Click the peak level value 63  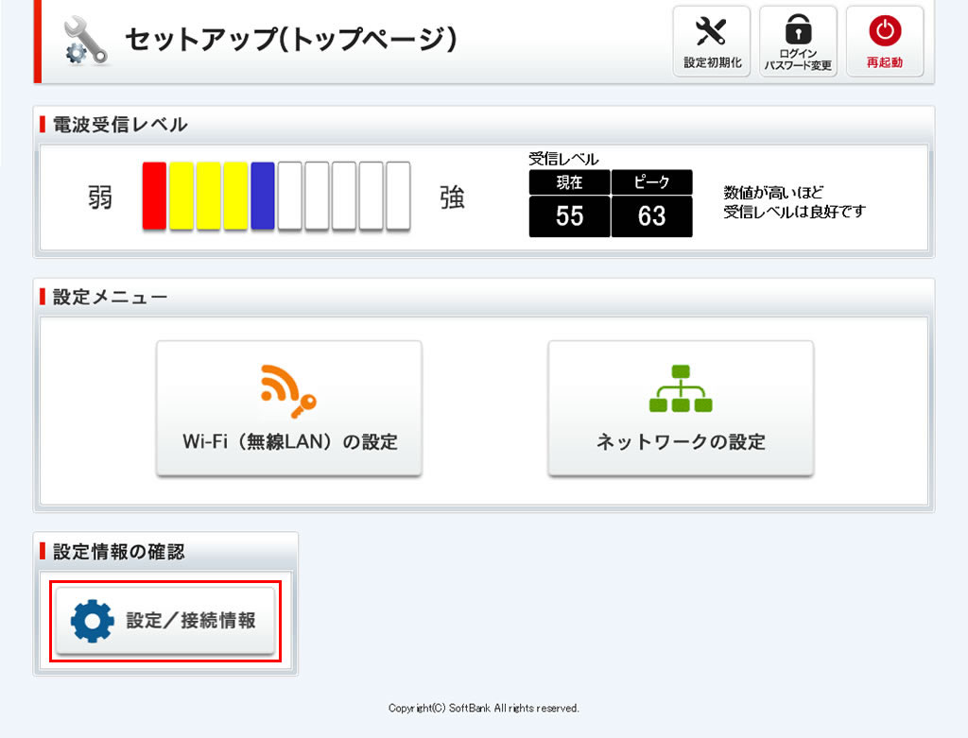[x=652, y=216]
